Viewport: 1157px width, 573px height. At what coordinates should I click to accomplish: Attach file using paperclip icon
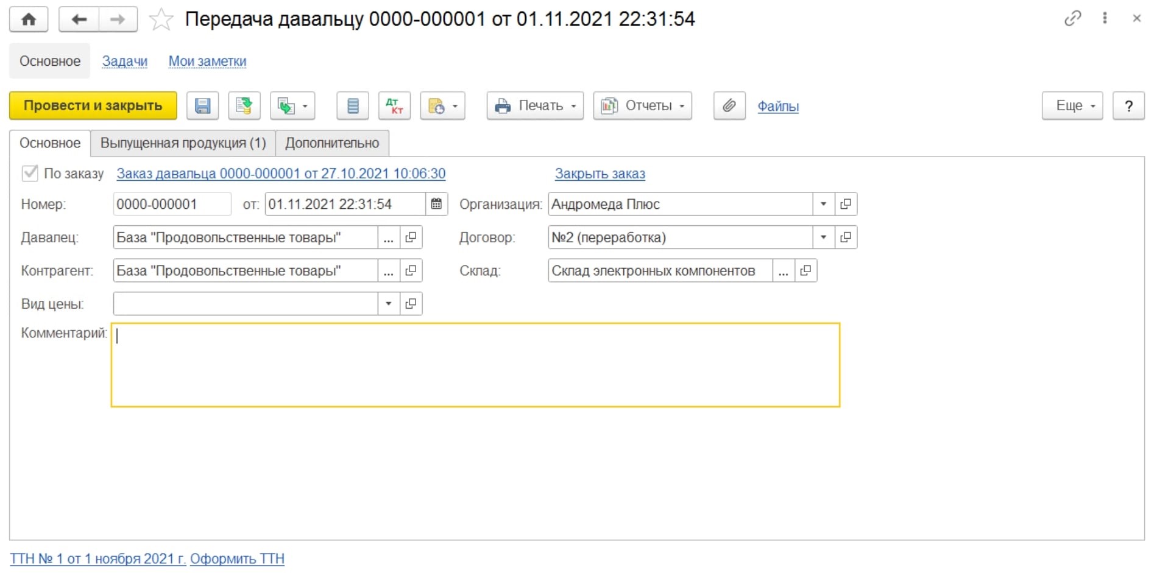click(x=729, y=106)
